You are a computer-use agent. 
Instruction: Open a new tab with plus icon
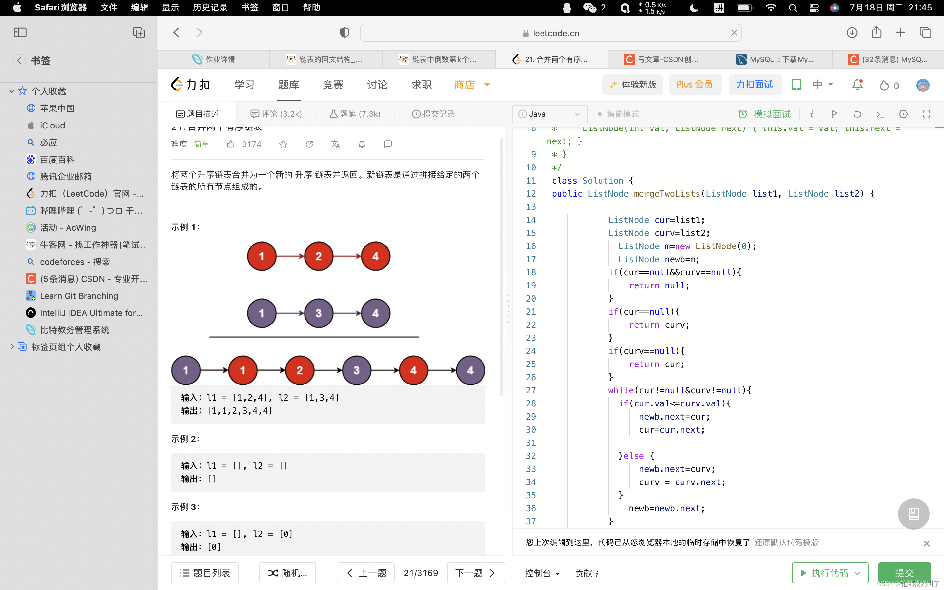[x=900, y=32]
